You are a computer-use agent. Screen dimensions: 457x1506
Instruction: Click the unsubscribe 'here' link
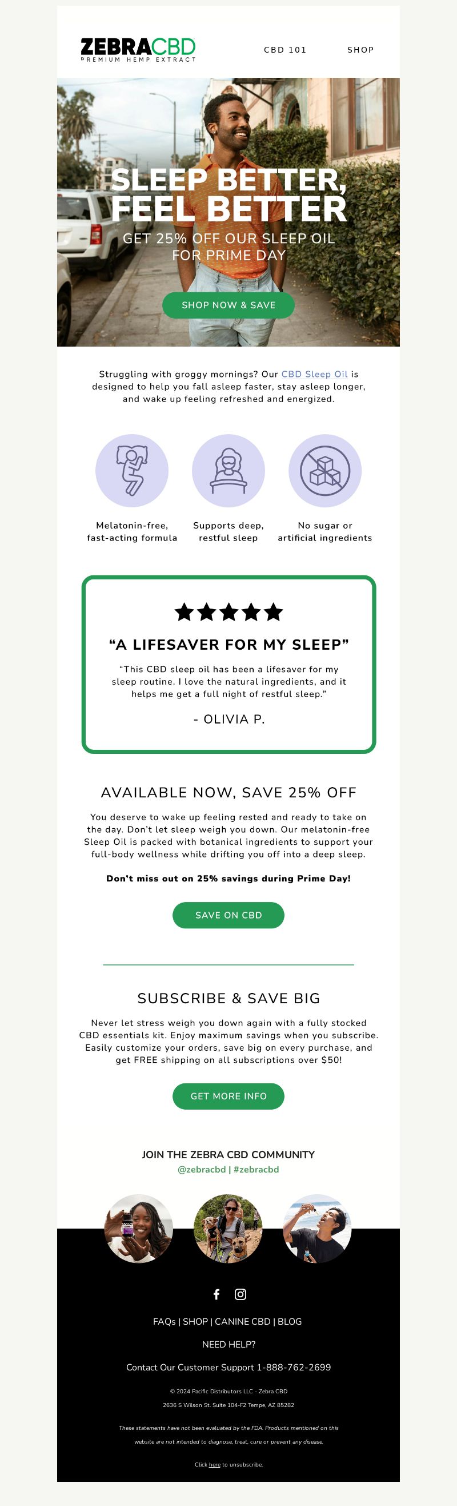point(215,1464)
